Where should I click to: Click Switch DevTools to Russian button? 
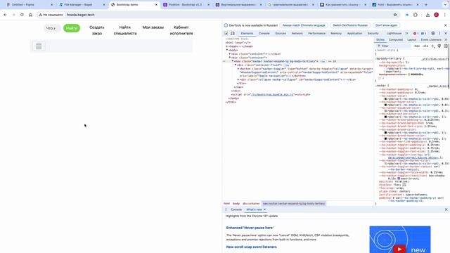click(350, 25)
